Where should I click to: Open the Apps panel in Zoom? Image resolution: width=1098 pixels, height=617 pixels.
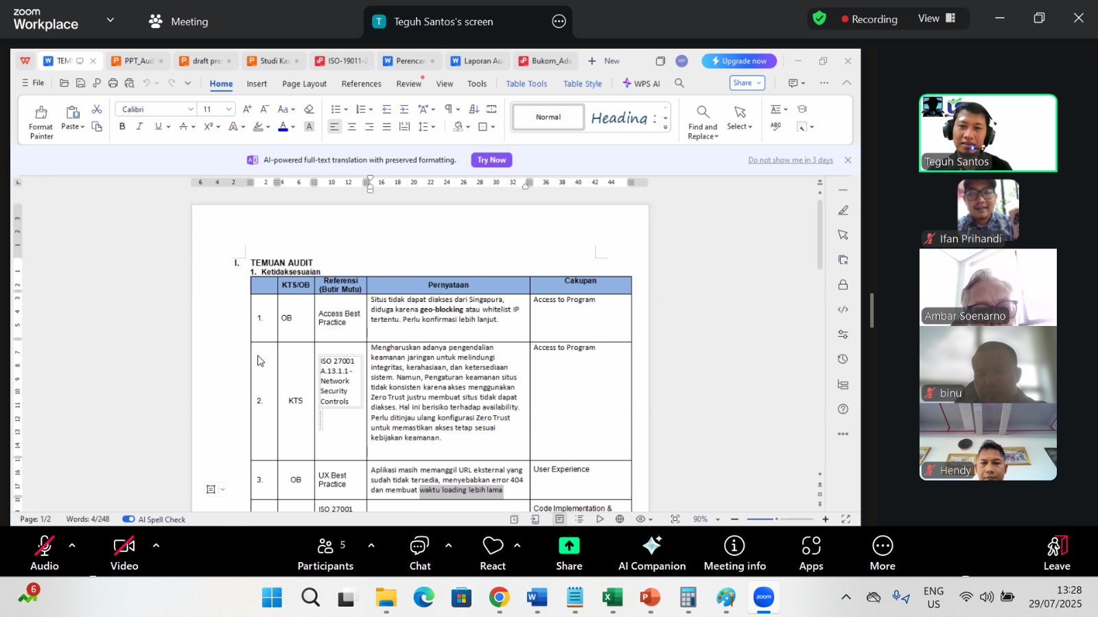tap(810, 552)
